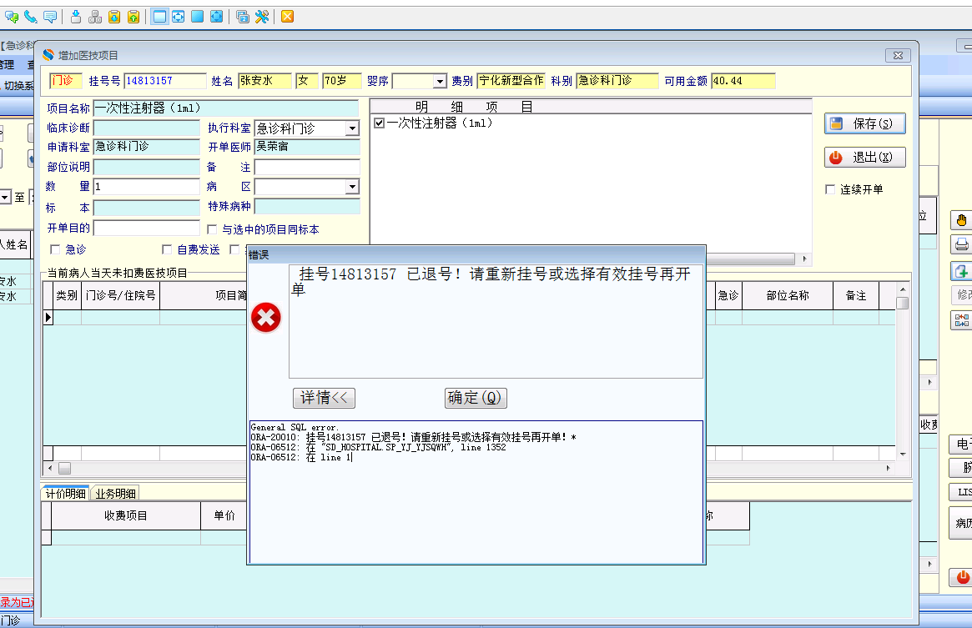This screenshot has height=628, width=972.
Task: Click the red power icon at bottom right
Action: (x=961, y=577)
